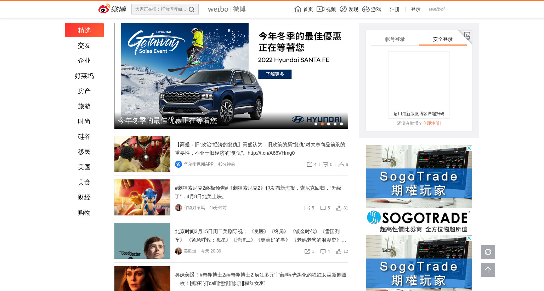Click the 注册 register link
This screenshot has height=291, width=544.
(x=395, y=9)
